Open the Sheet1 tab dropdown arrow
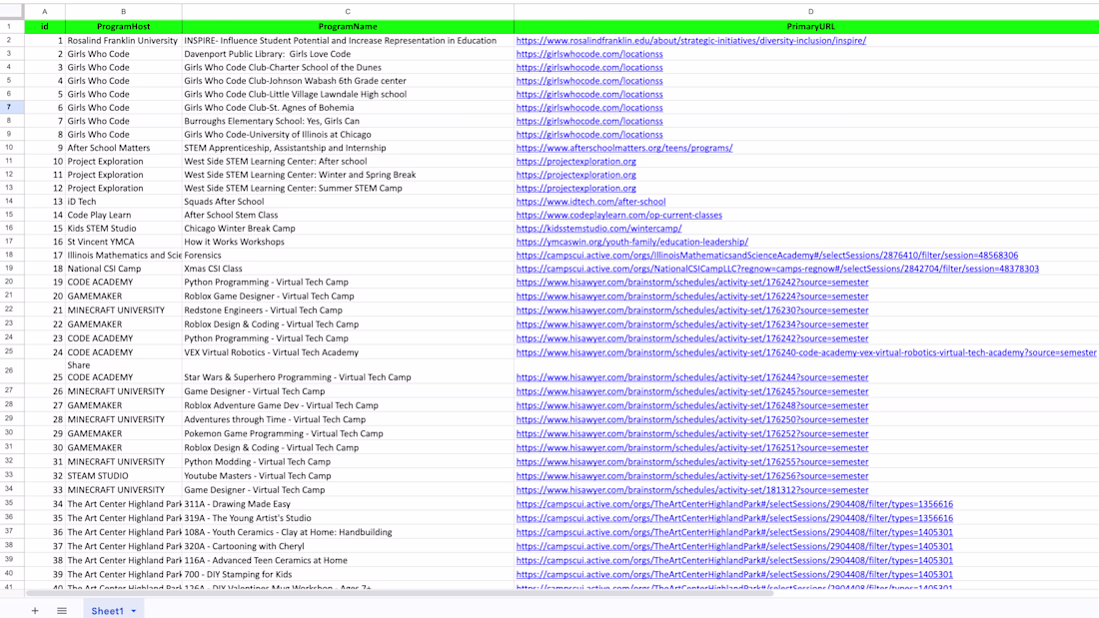Screen dimensions: 1099x618 tap(133, 611)
